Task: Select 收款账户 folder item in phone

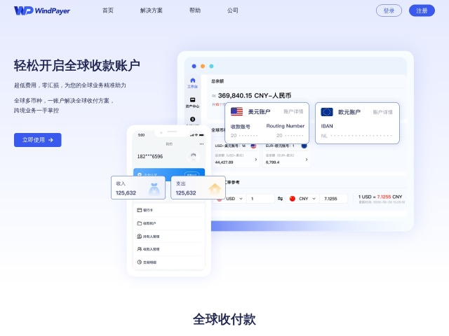Action: tap(169, 223)
